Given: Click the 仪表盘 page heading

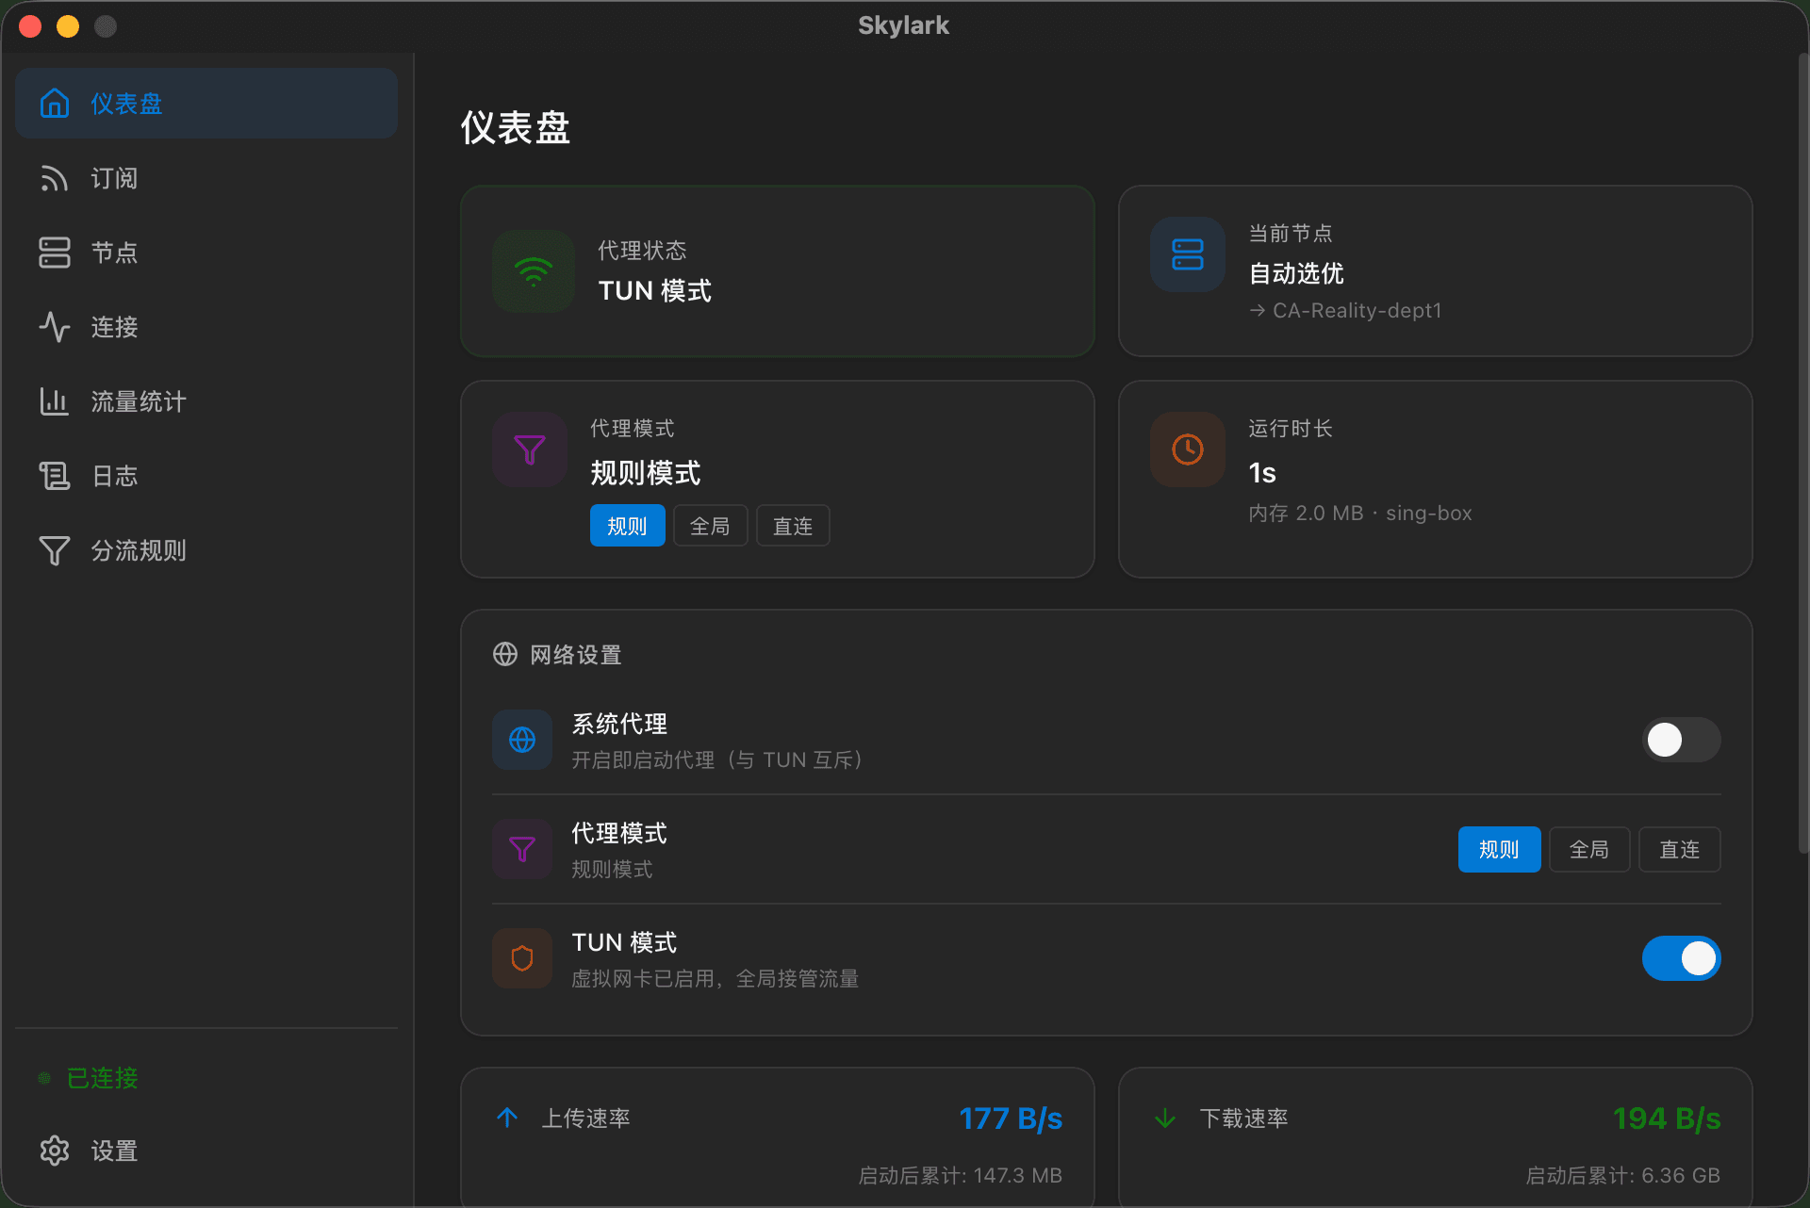Looking at the screenshot, I should pyautogui.click(x=516, y=127).
